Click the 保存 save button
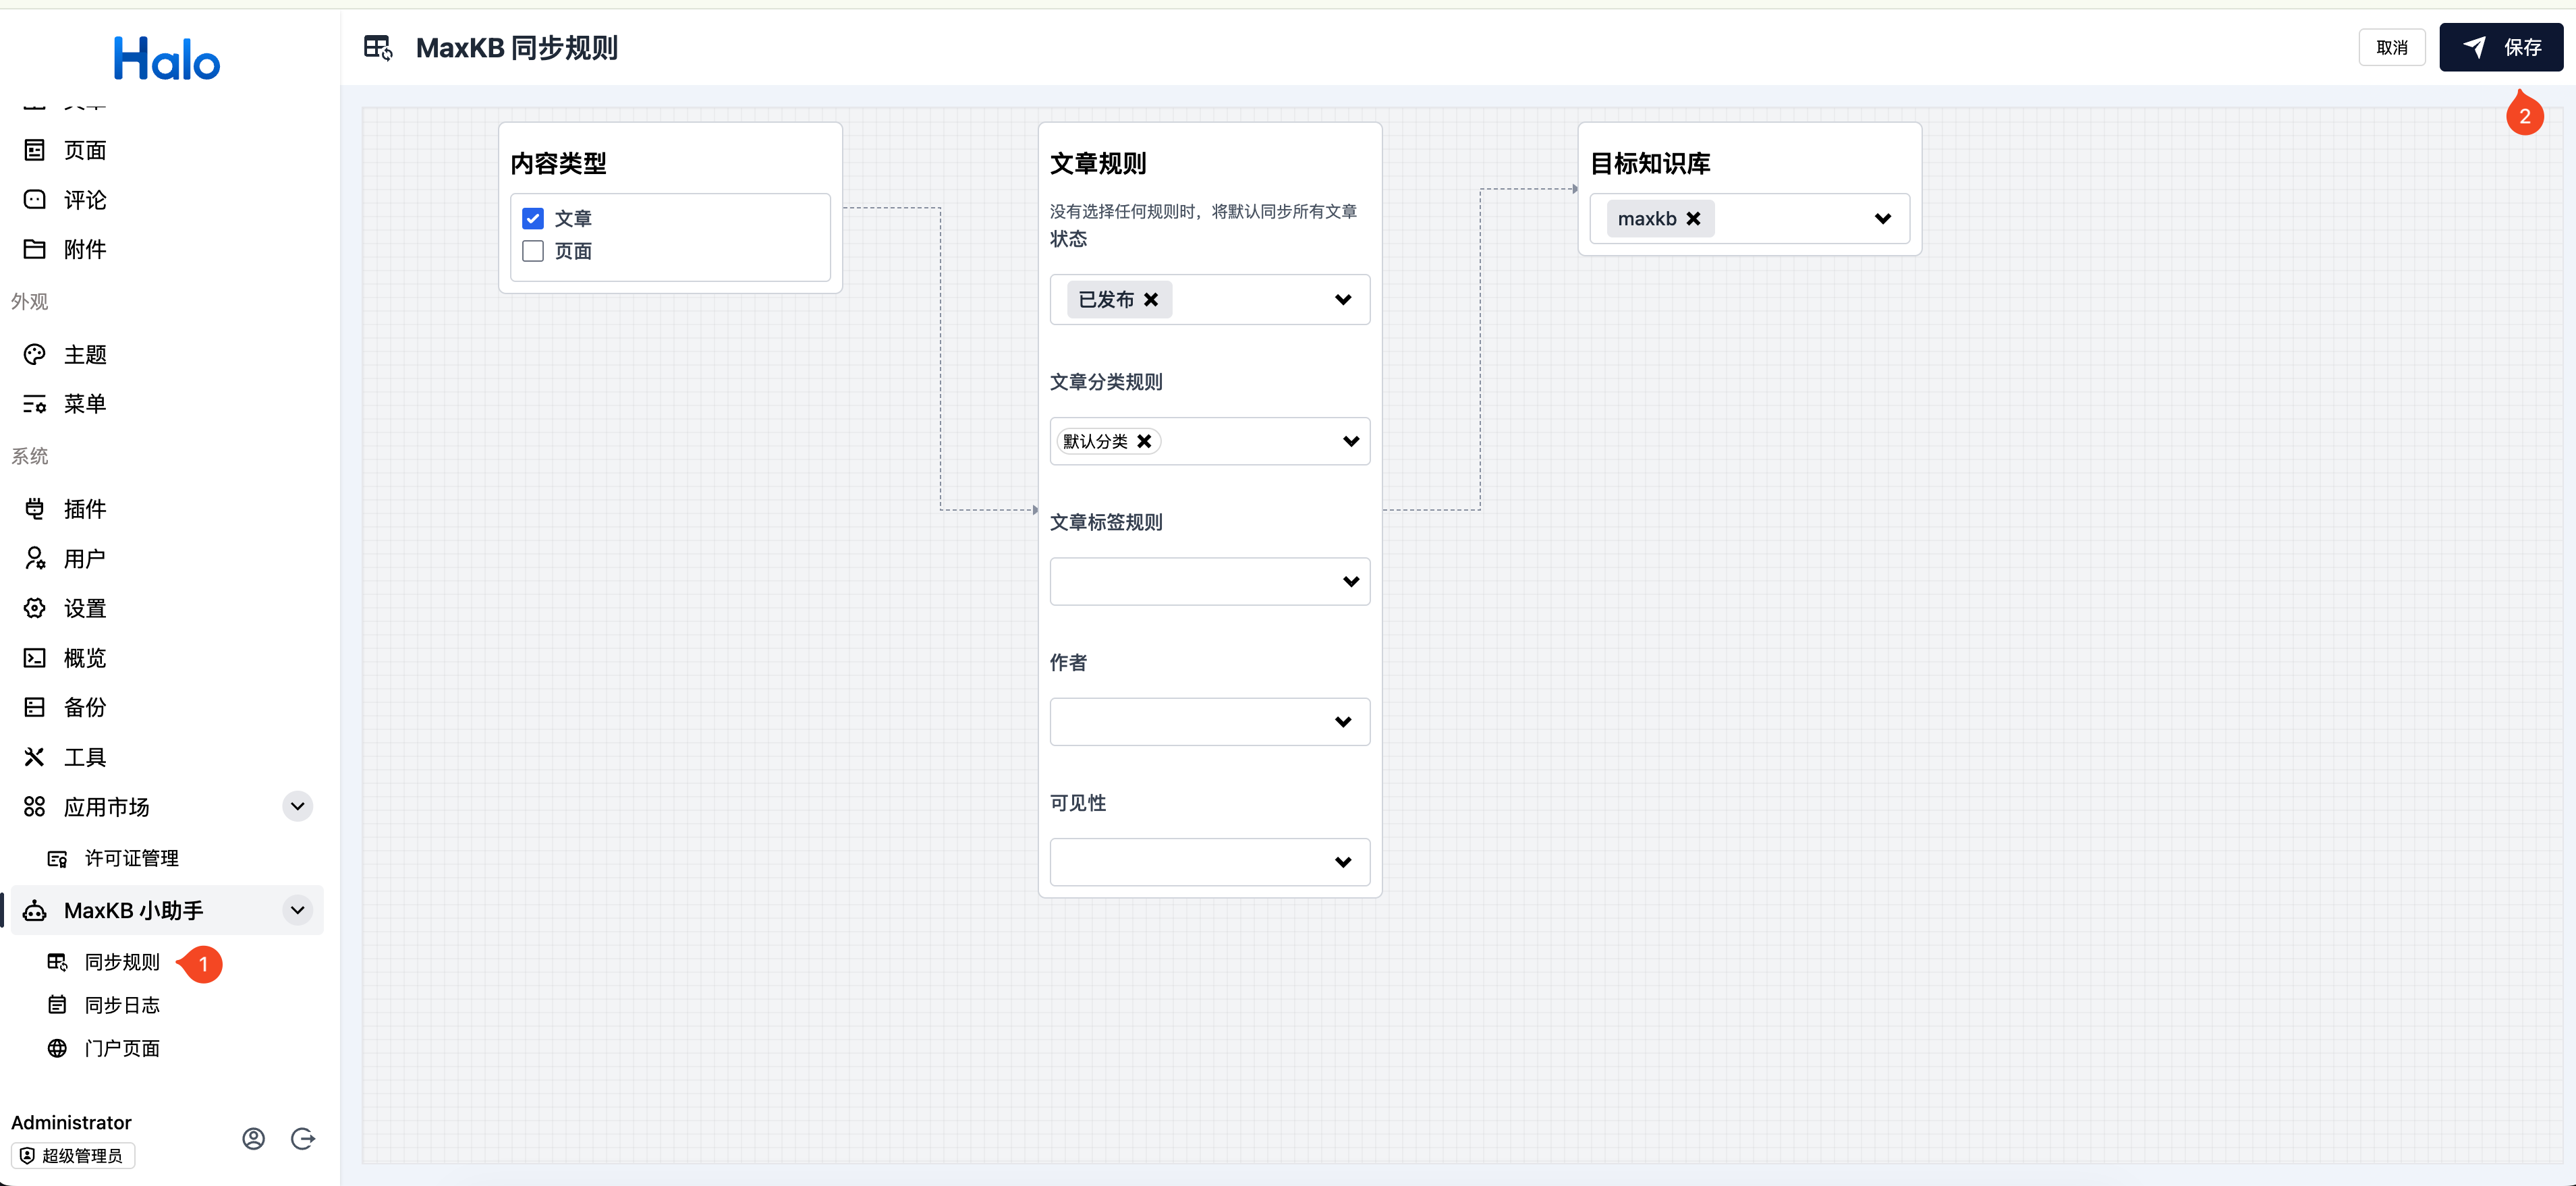 pyautogui.click(x=2500, y=48)
